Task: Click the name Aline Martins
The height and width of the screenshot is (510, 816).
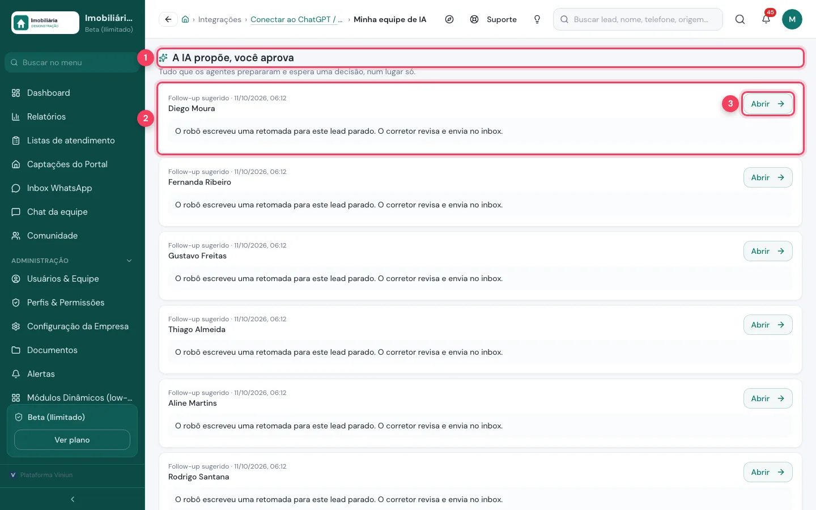Action: pos(193,403)
